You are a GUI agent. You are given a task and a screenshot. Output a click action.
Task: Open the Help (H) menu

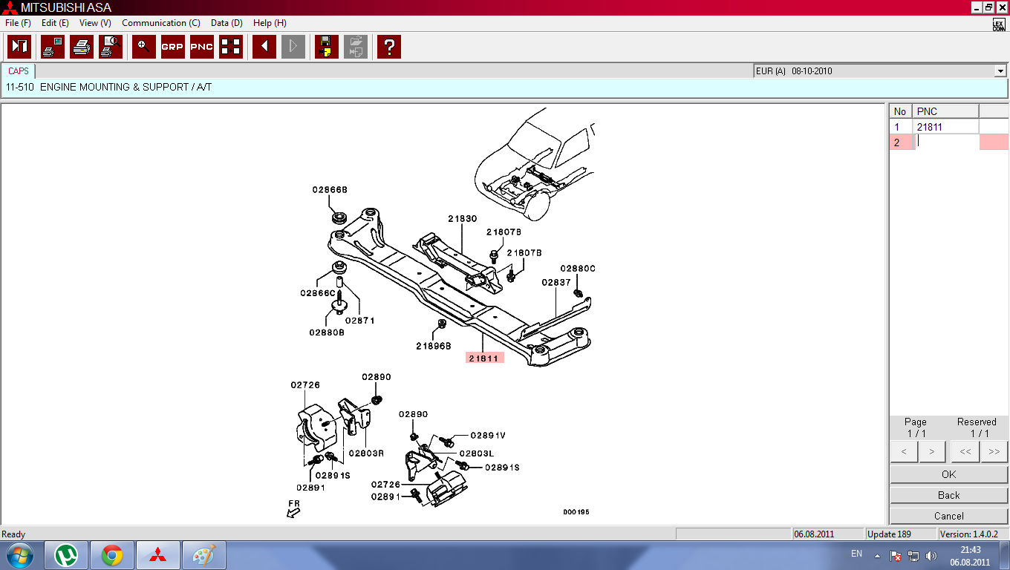coord(270,23)
